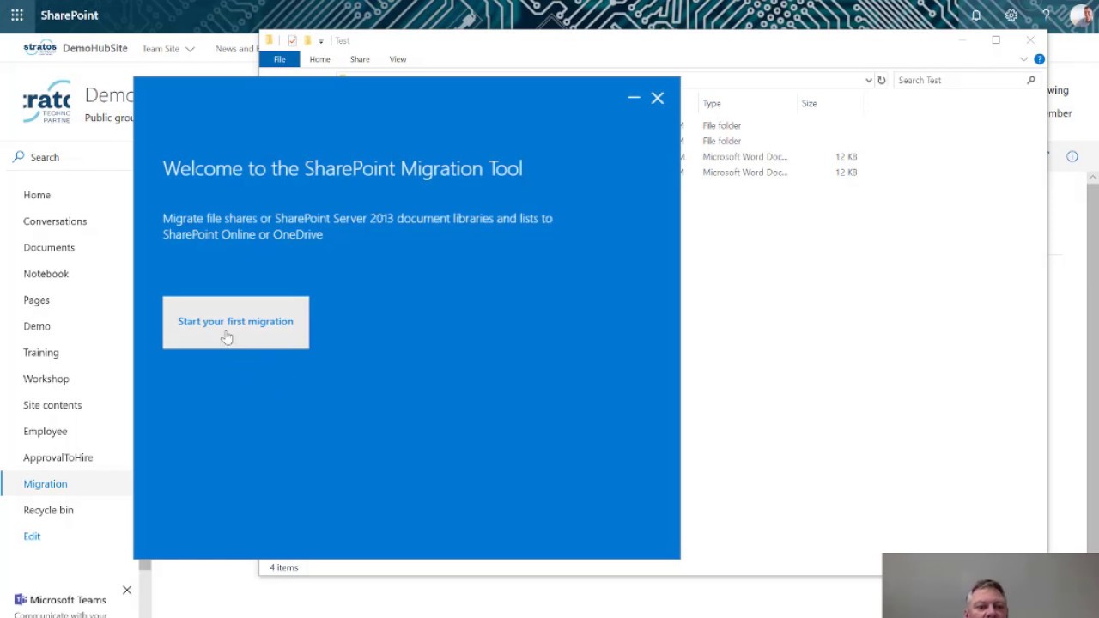Viewport: 1099px width, 618px height.
Task: Click the presenter webcam thumbnail
Action: [x=990, y=585]
